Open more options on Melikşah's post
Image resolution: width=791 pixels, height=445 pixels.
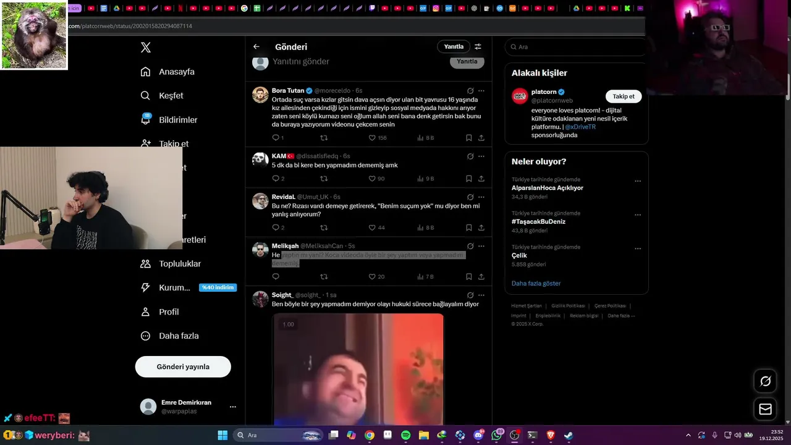pos(481,246)
